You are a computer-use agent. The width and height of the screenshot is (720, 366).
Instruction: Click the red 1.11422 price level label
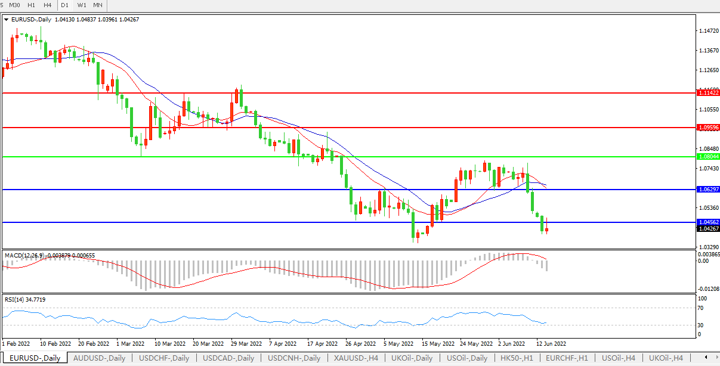pyautogui.click(x=708, y=93)
